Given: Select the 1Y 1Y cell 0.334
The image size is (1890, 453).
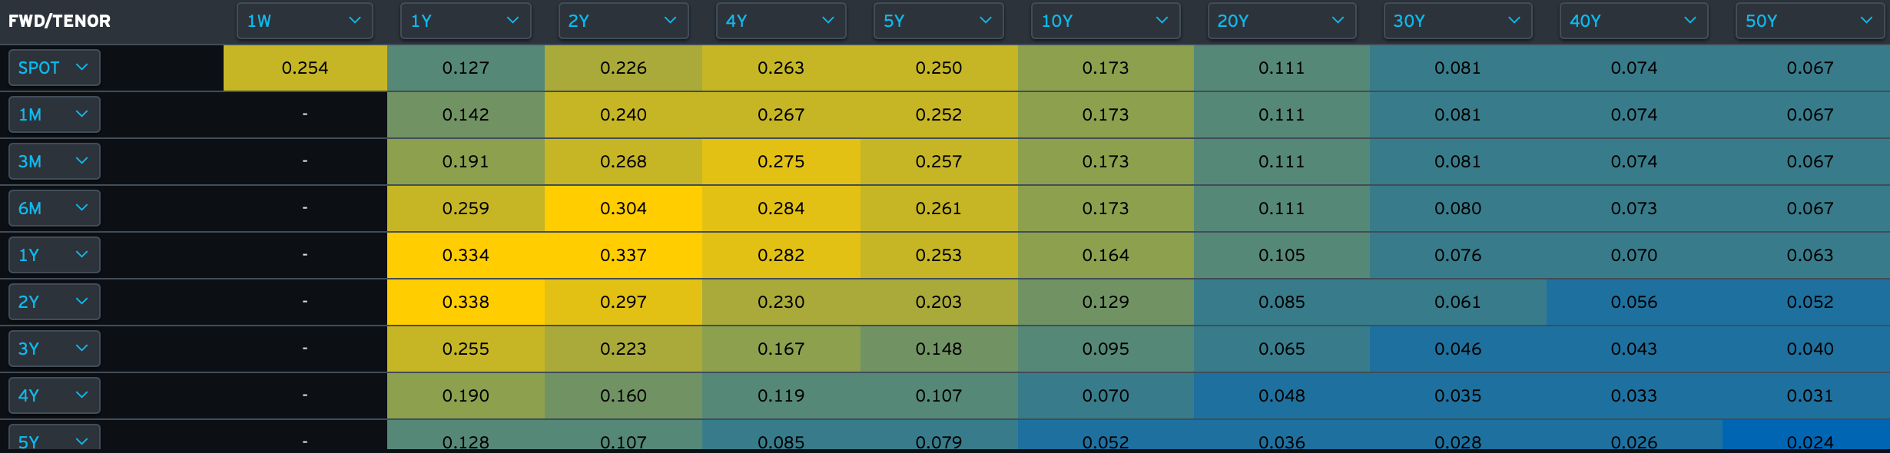Looking at the screenshot, I should coord(466,255).
